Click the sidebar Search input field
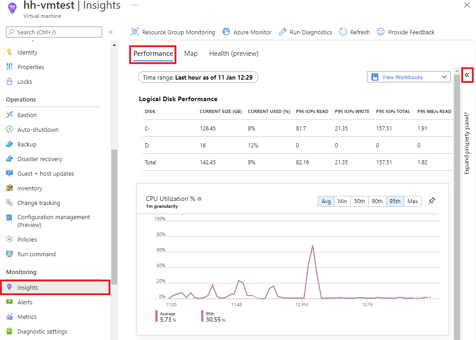 [54, 32]
